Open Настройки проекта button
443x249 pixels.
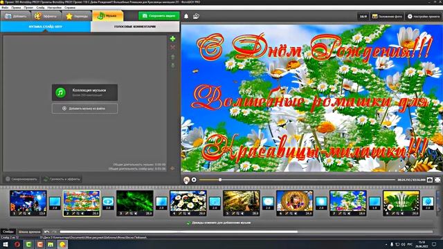(x=423, y=17)
